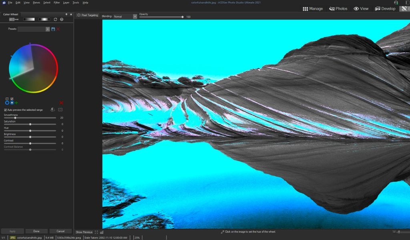This screenshot has height=240, width=410.
Task: Add a new color wheel with green plus
Action: tap(16, 103)
